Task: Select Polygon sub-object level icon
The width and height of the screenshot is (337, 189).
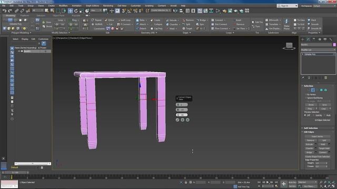Action: tap(321, 90)
